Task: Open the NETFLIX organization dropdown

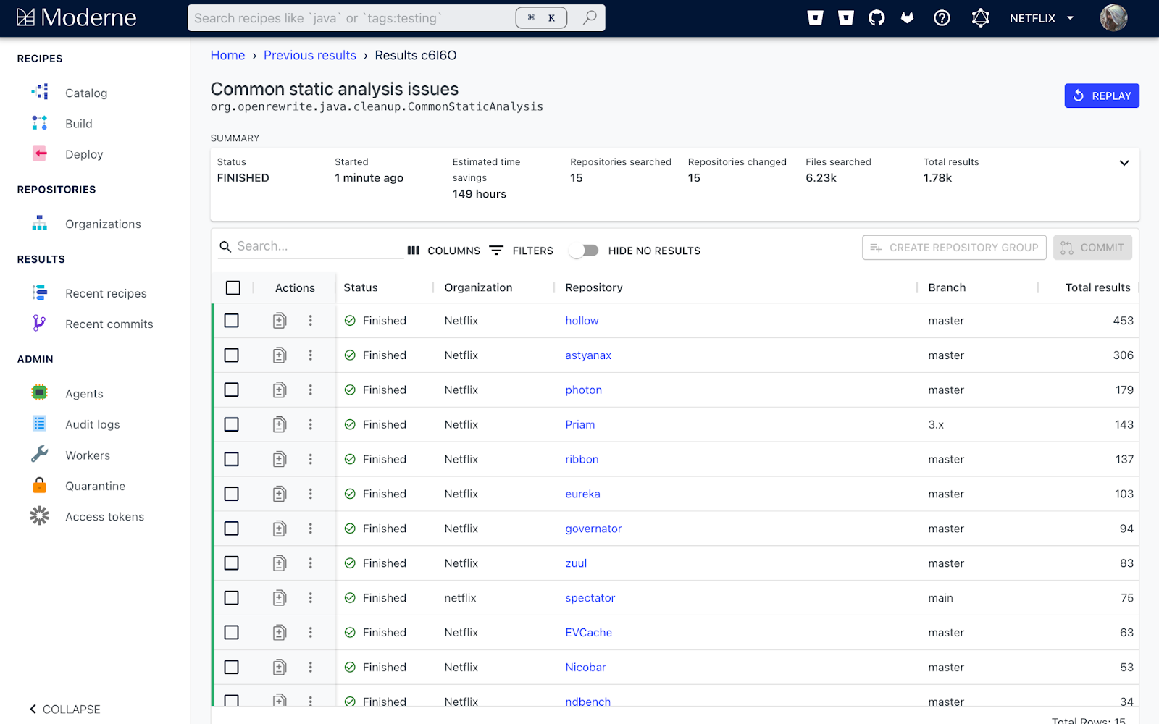Action: tap(1042, 18)
